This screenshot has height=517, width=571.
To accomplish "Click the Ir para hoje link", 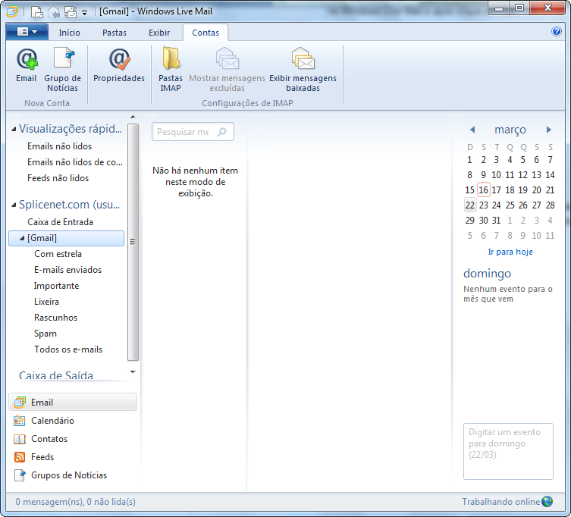I will (x=510, y=252).
